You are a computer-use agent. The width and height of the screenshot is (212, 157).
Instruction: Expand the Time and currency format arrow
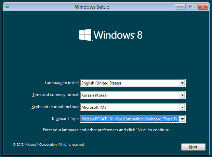[182, 95]
